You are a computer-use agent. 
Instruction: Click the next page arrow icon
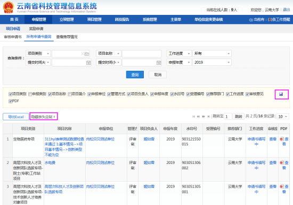click(204, 117)
